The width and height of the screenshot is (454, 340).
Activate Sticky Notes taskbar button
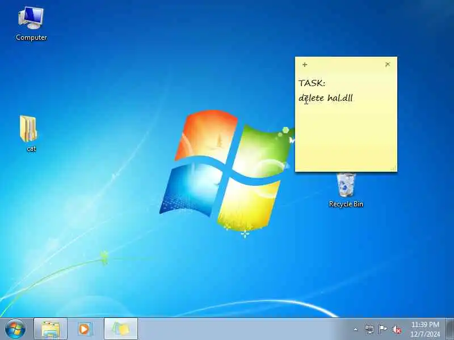pos(121,329)
